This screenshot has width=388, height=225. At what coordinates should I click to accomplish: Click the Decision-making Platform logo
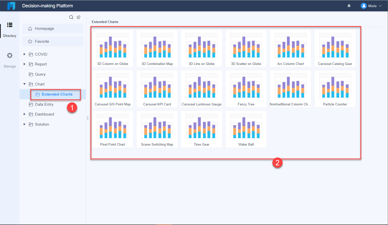pos(11,6)
